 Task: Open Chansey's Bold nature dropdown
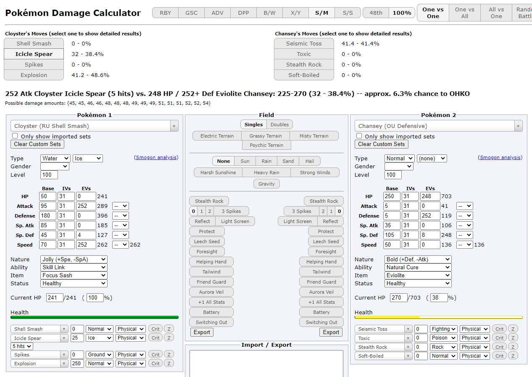pyautogui.click(x=418, y=260)
